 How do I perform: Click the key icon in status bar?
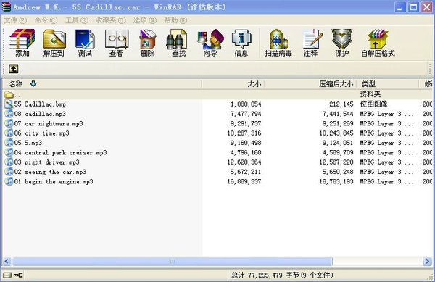click(x=18, y=275)
